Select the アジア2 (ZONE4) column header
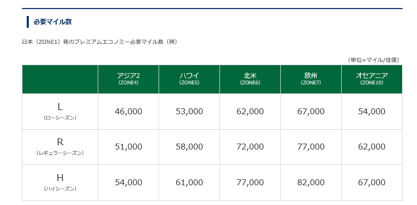This screenshot has height=205, width=417. pyautogui.click(x=129, y=79)
